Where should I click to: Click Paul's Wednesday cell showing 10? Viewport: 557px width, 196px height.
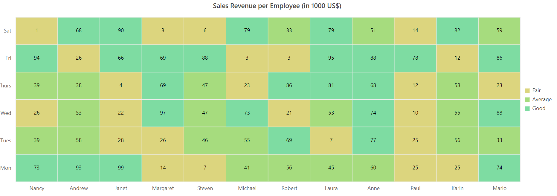415,113
